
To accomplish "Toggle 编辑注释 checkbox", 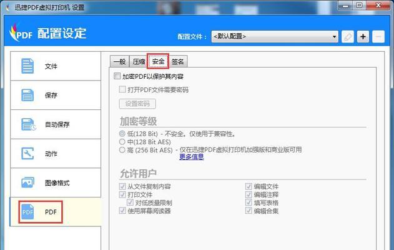I will point(249,194).
